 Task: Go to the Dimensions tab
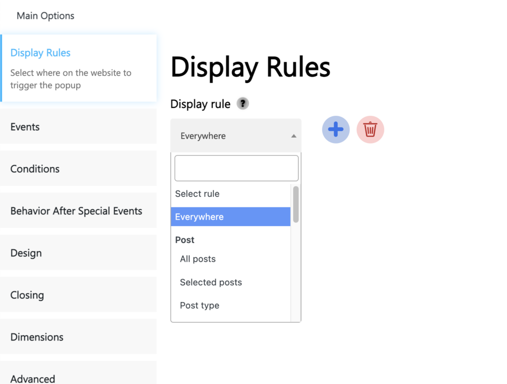78,336
